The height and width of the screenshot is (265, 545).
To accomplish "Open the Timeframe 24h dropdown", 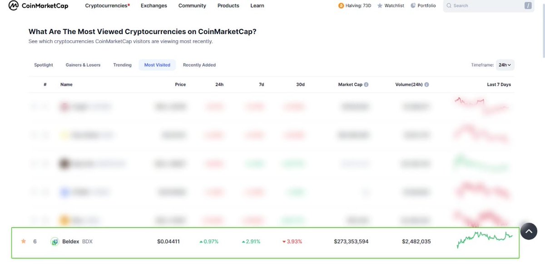I will point(505,65).
